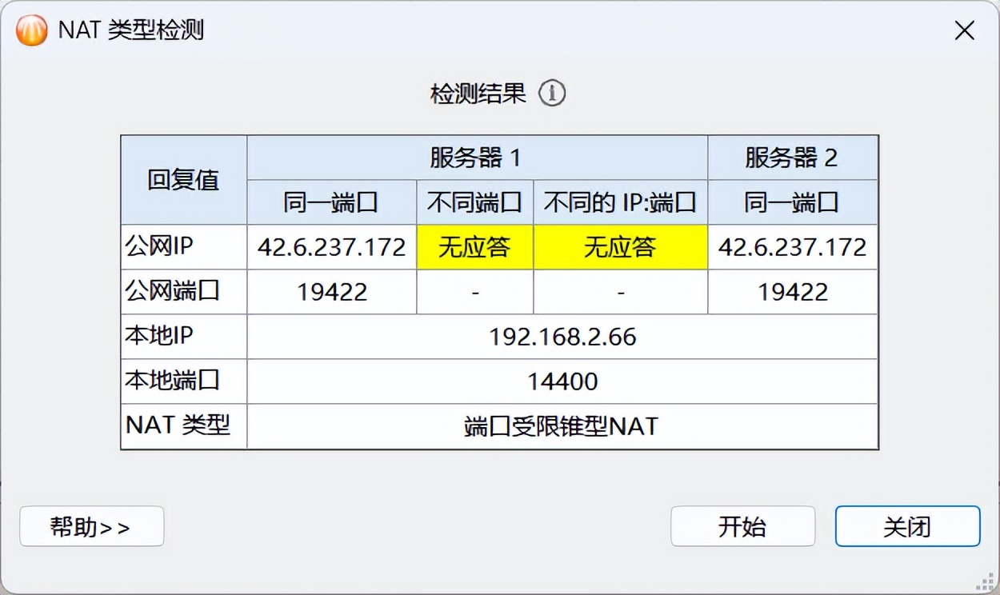This screenshot has height=595, width=1000.
Task: Select the local IP 192.168.2.66 value
Action: (x=562, y=337)
